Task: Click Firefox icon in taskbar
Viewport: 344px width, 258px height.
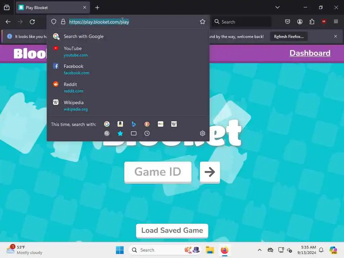Action: [x=224, y=250]
